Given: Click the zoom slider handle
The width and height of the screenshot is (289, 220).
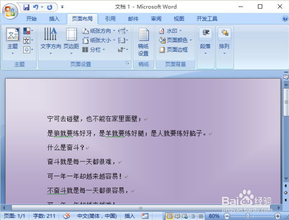Looking at the screenshot, I should coord(248,216).
